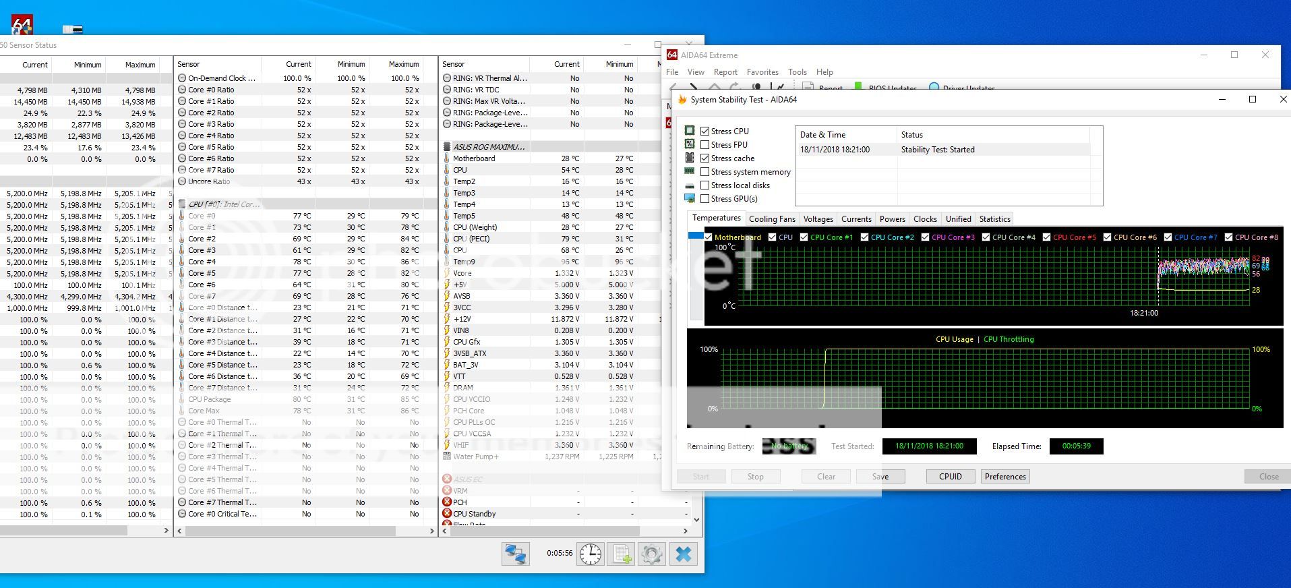This screenshot has height=588, width=1291.
Task: Click the AIDA64 Extreme title bar logo
Action: click(x=672, y=55)
